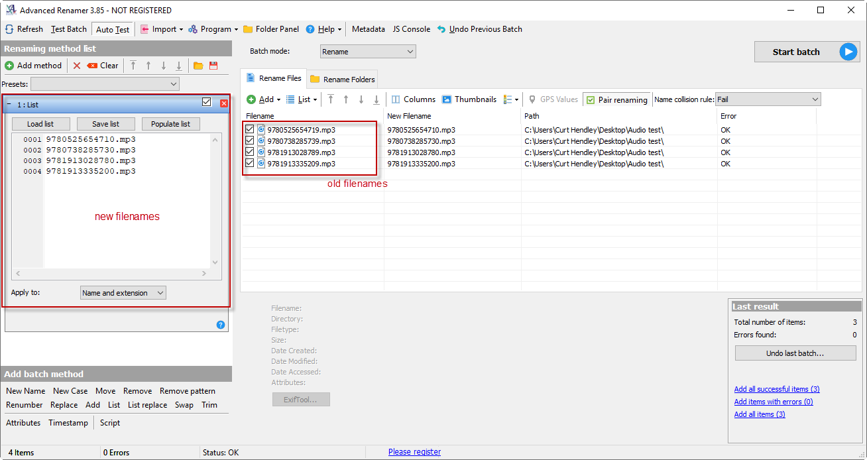Click Add method button

[x=33, y=66]
